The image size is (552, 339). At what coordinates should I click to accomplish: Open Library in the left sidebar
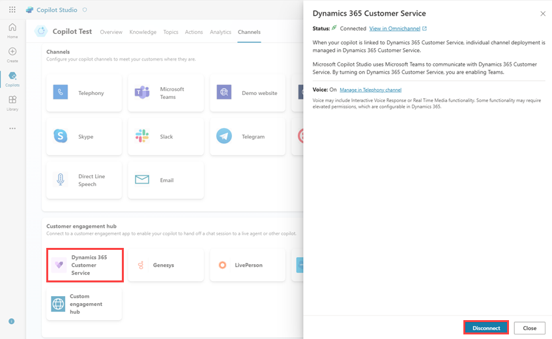click(12, 103)
